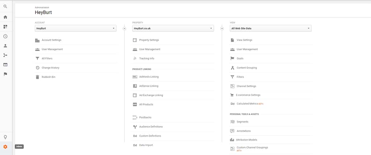Click arrow button between Account and Property columns
371x155 pixels.
point(124,29)
